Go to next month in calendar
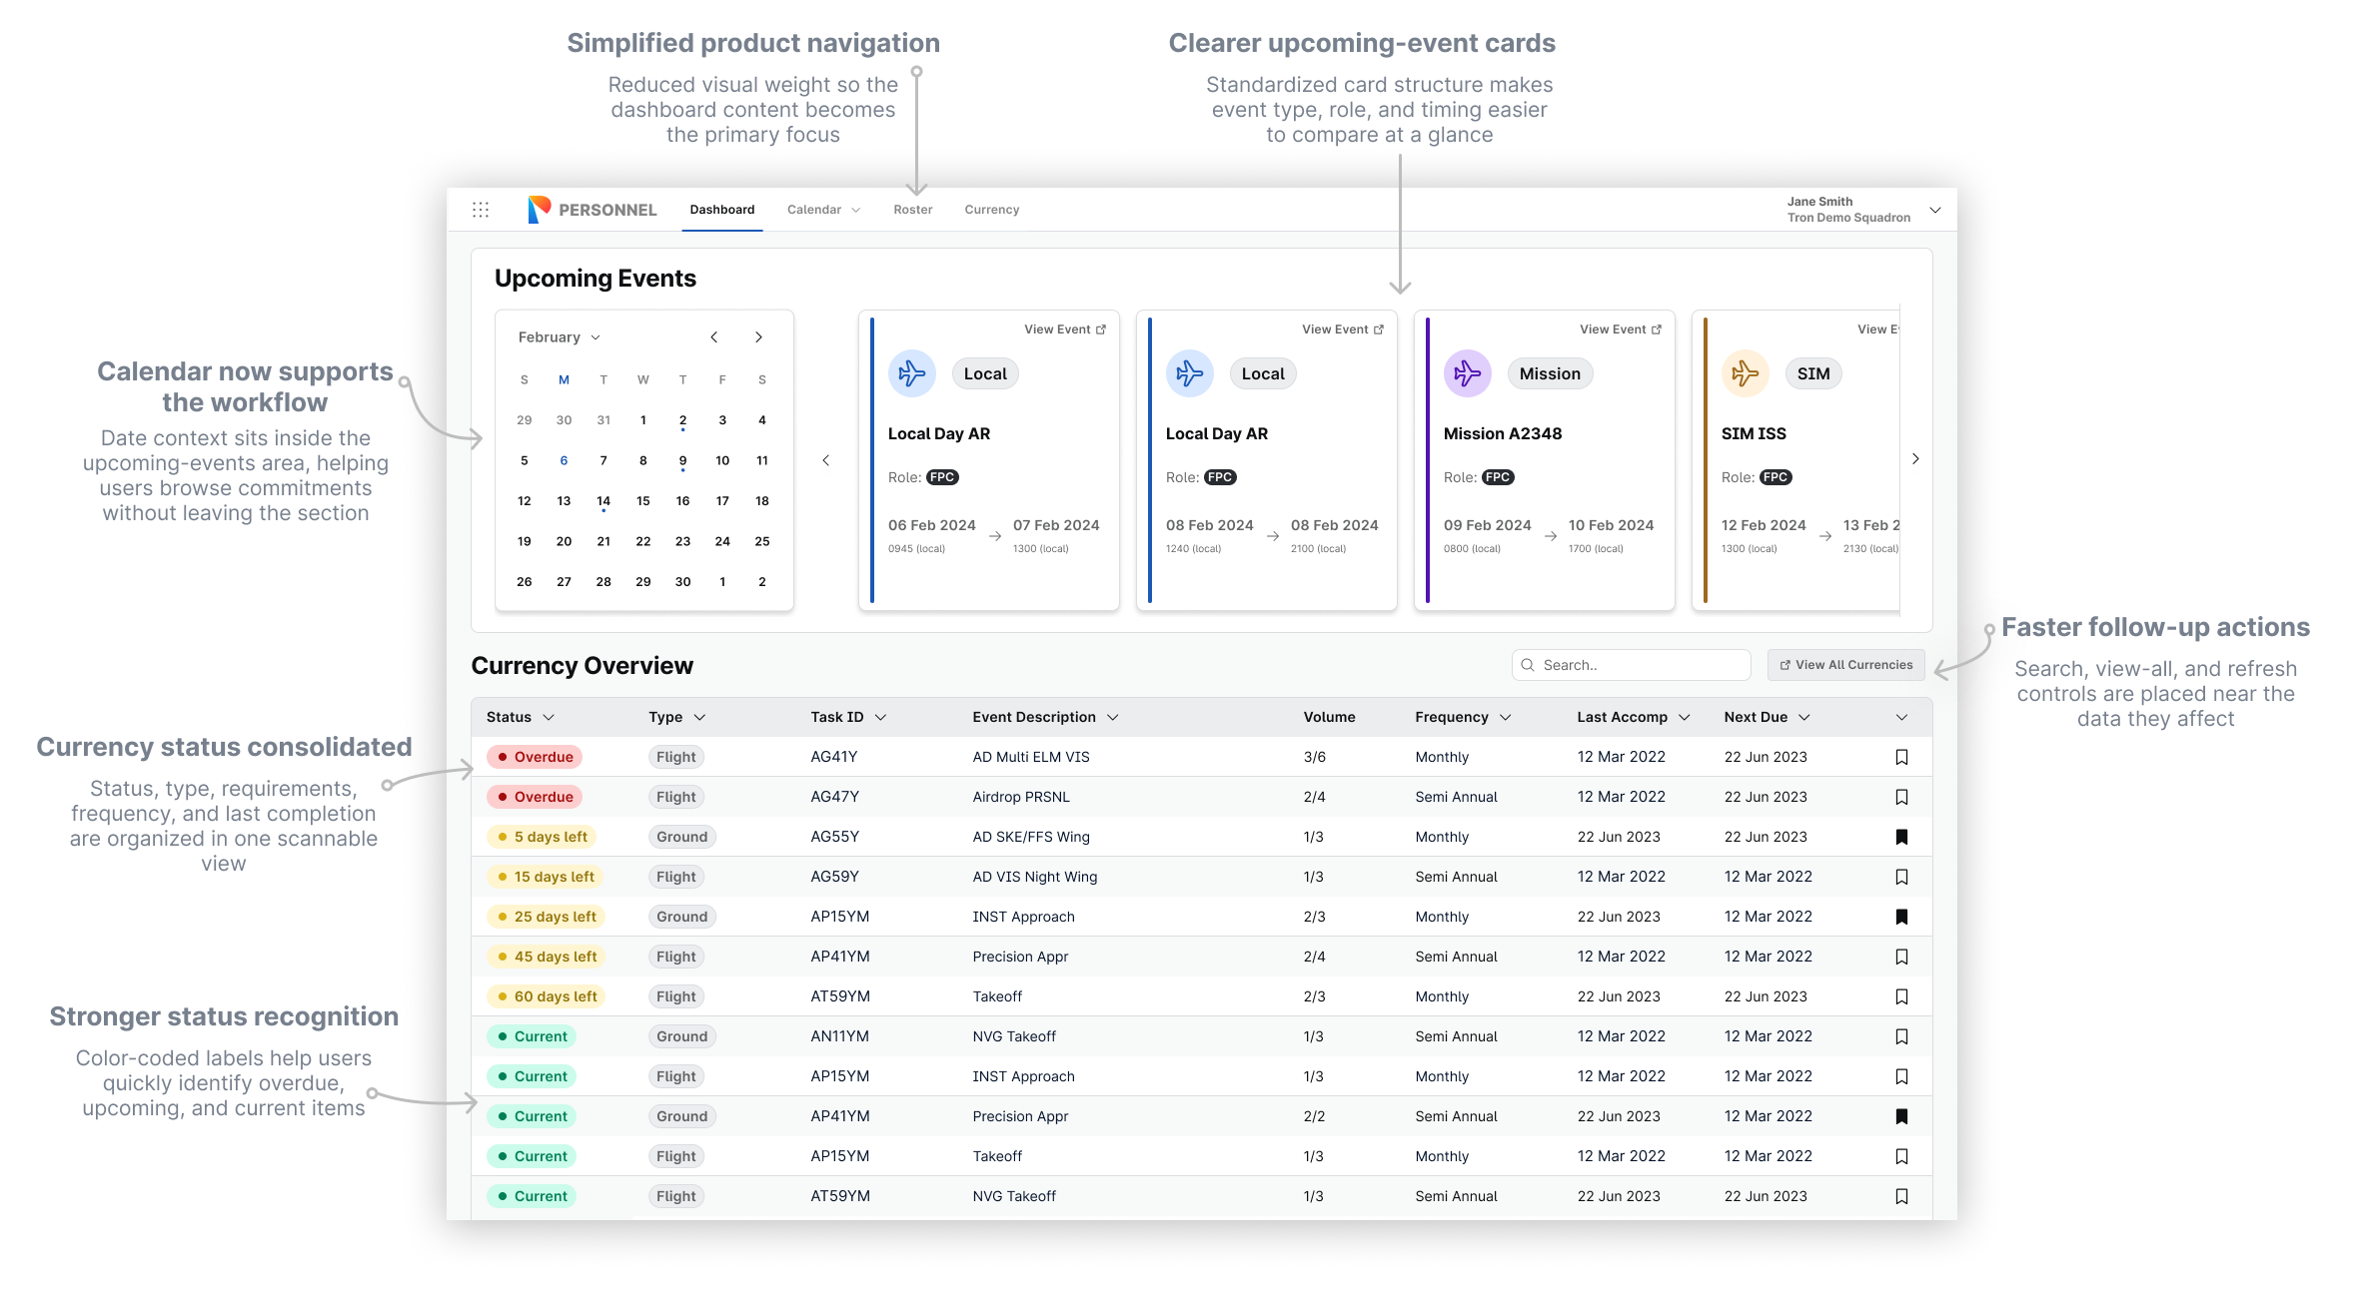The width and height of the screenshot is (2371, 1299). coord(758,337)
